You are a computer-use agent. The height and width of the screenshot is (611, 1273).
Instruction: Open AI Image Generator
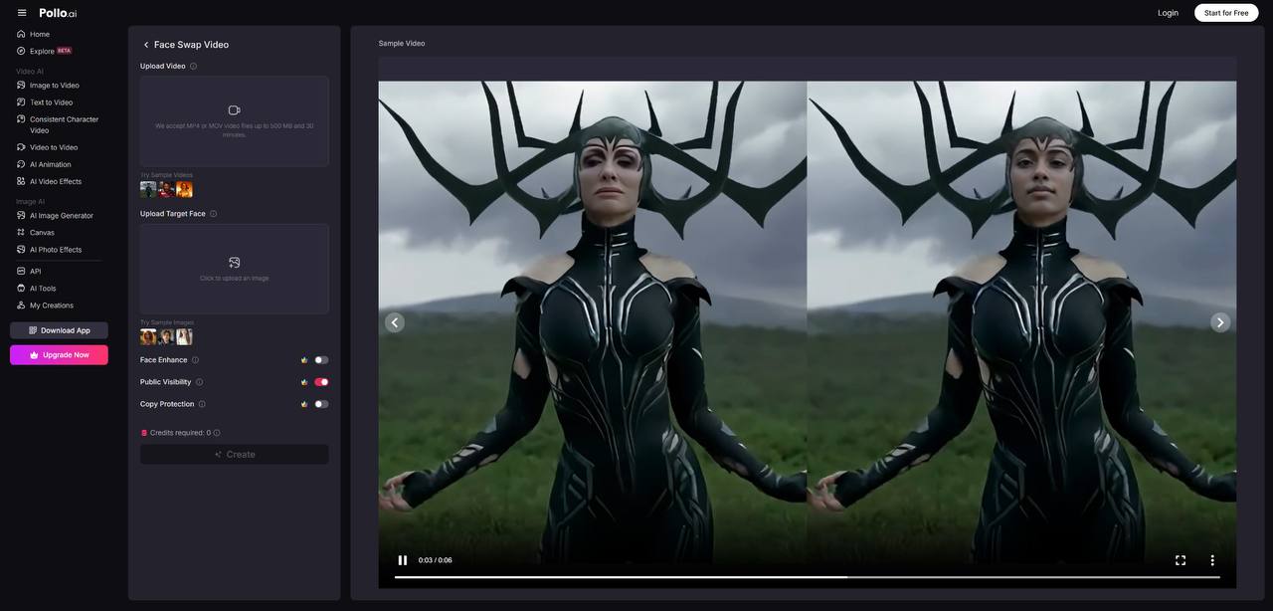(62, 215)
